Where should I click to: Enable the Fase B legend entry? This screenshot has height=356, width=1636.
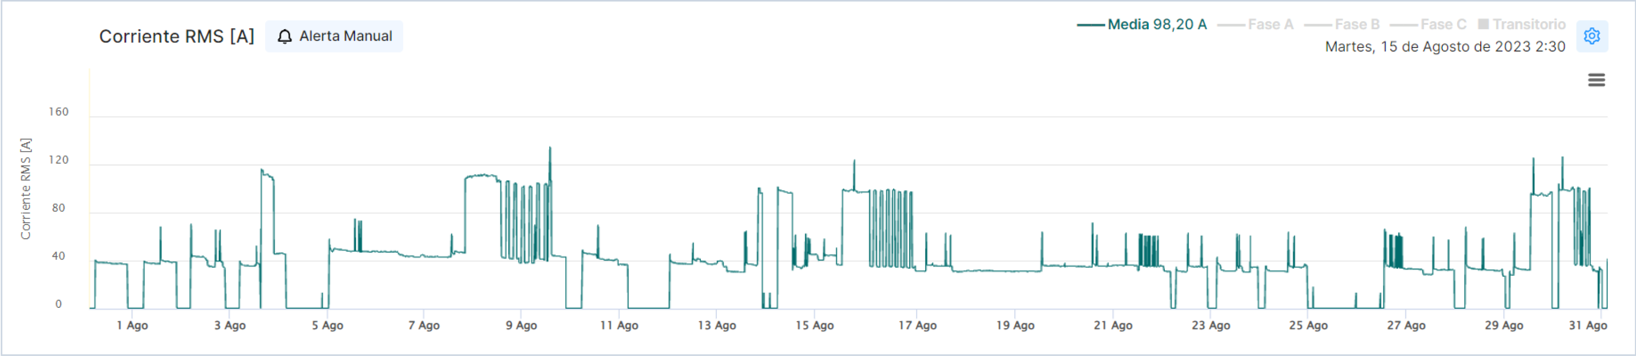coord(1357,25)
